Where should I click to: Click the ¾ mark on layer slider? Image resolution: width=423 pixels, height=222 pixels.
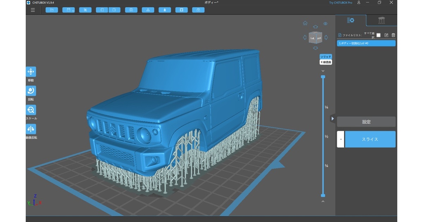coord(326,165)
